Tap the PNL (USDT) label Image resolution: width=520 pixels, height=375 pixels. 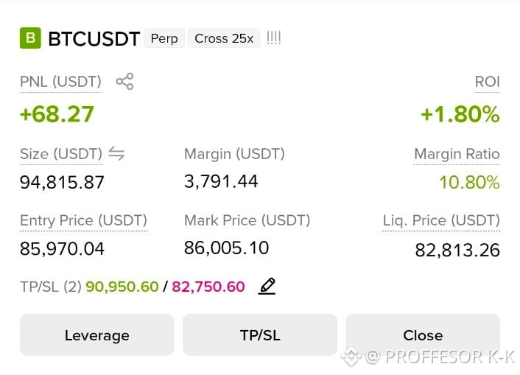click(x=60, y=82)
